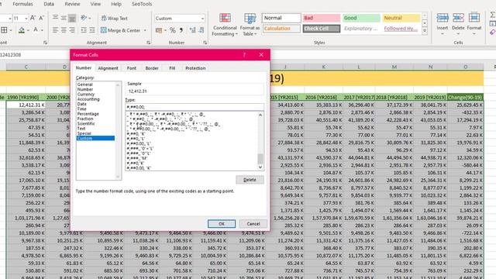Viewport: 496px width, 279px height.
Task: Toggle Wrap Text in the ribbon
Action: (x=115, y=19)
